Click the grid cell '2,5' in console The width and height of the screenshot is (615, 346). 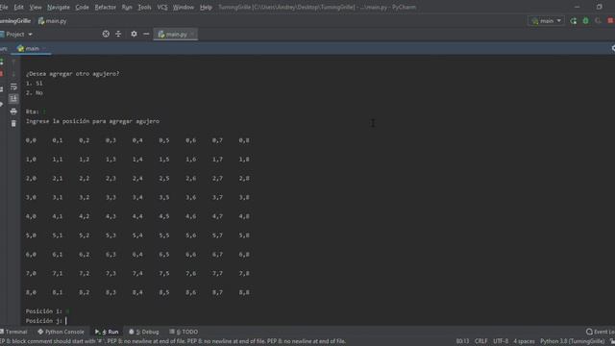pyautogui.click(x=164, y=179)
